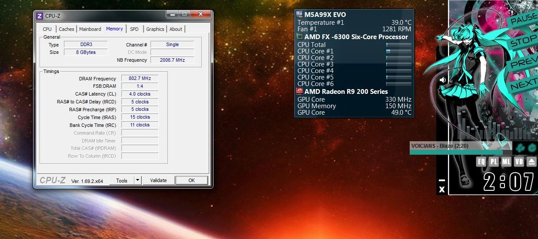
Task: Click the Single channel value field
Action: [172, 44]
